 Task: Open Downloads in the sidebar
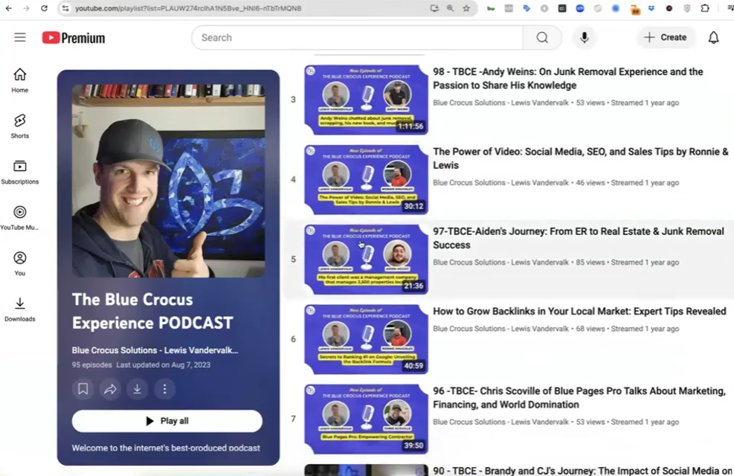coord(19,310)
